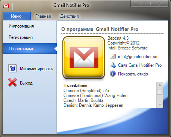
Task: Switch to the Главная tab
Action: 43,16
